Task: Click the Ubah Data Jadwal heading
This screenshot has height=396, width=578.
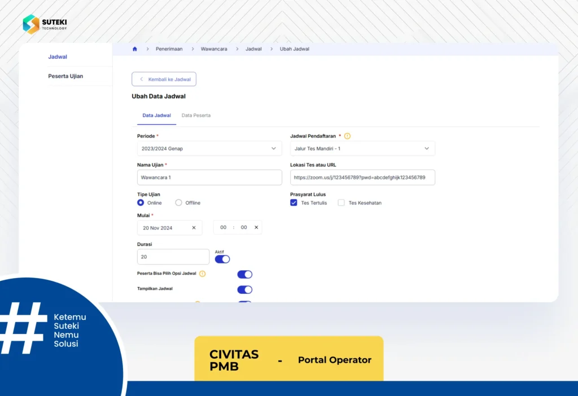Action: point(159,96)
